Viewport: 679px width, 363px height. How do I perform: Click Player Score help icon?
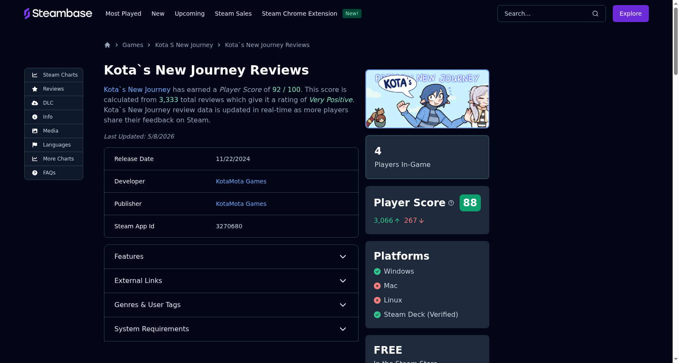[451, 203]
